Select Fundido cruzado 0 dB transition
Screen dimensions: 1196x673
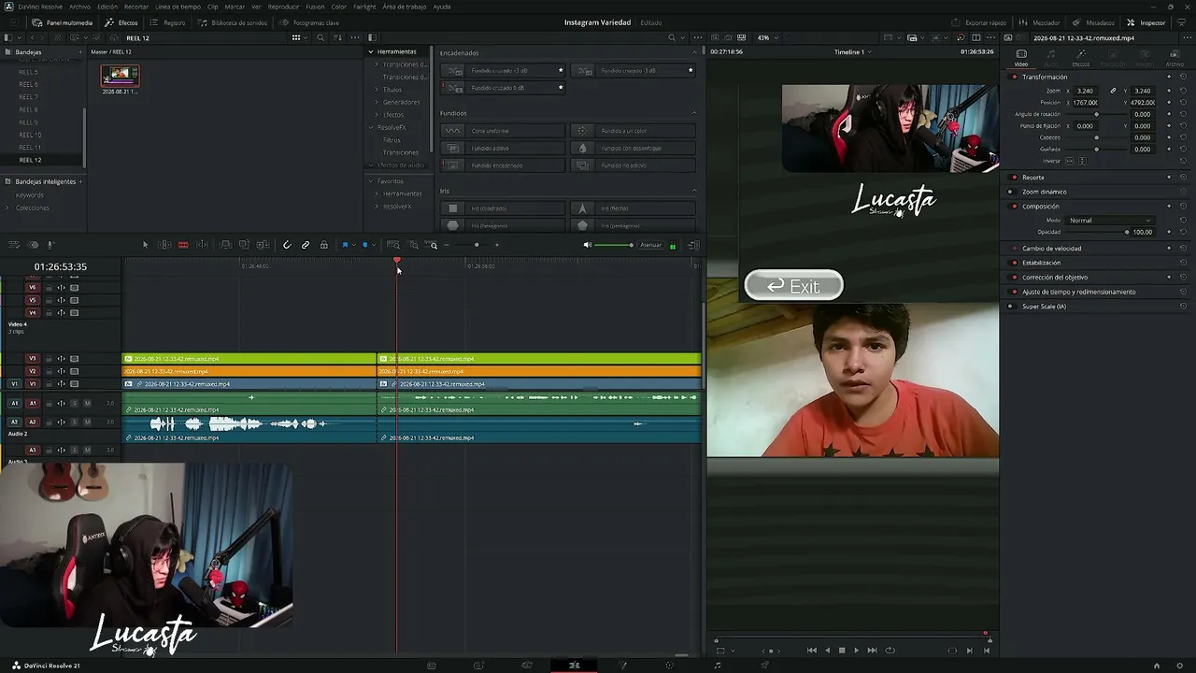click(503, 88)
